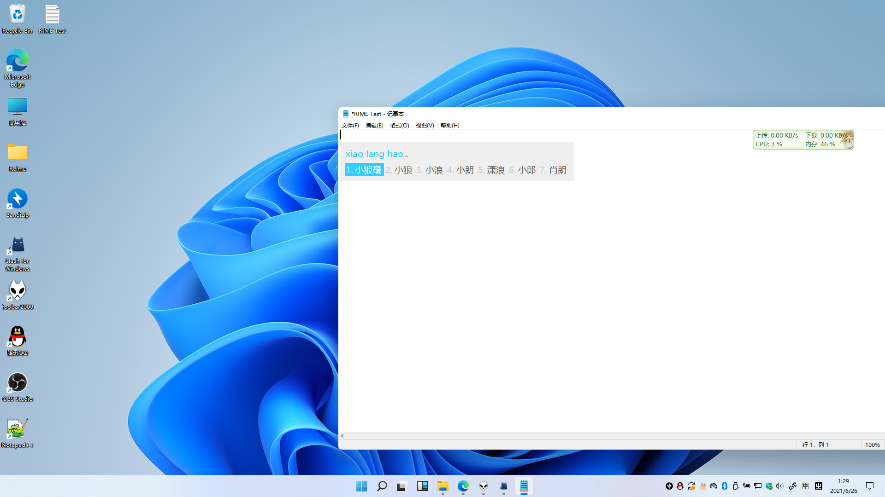The width and height of the screenshot is (885, 497).
Task: Launch Microsoft Edge from the taskbar
Action: click(x=463, y=486)
